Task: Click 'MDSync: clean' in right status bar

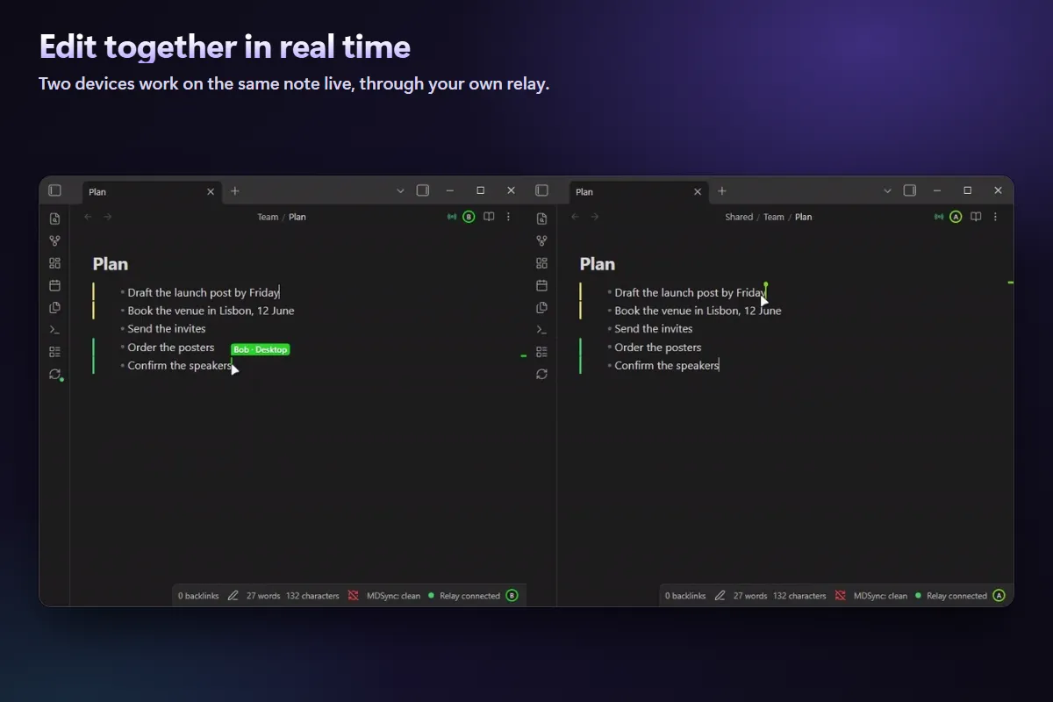Action: tap(880, 596)
